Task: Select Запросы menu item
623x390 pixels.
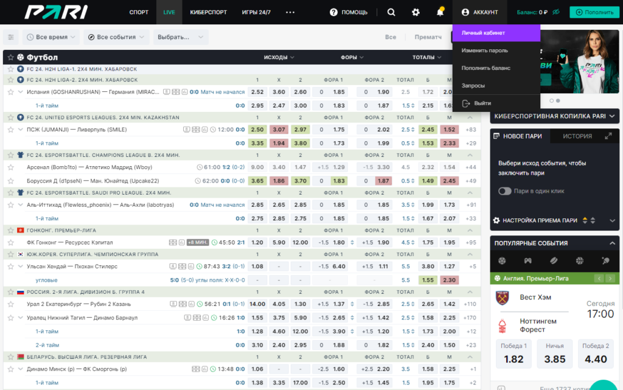Action: (x=496, y=85)
